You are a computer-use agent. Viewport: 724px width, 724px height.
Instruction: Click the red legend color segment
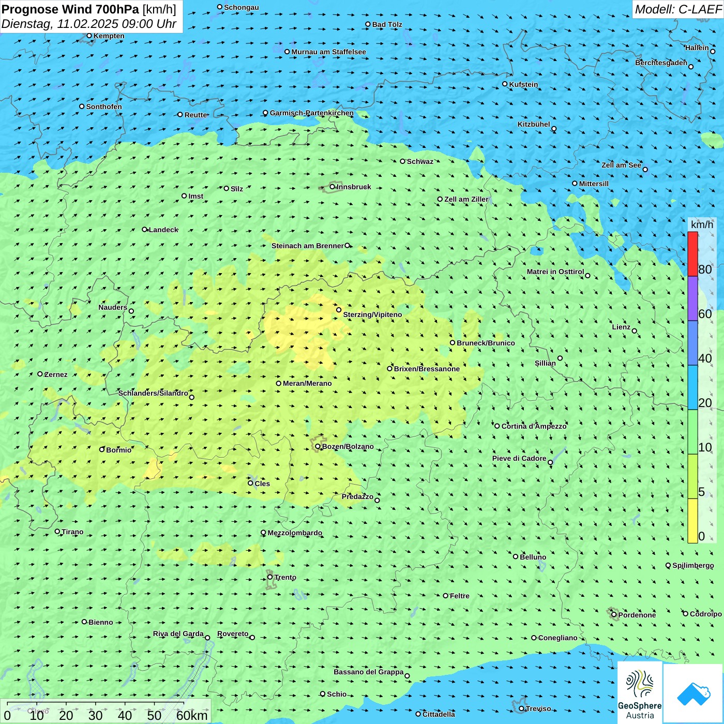click(692, 254)
